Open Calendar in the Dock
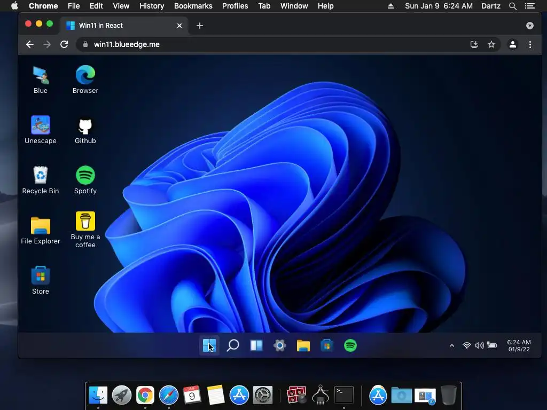This screenshot has height=410, width=547. tap(192, 395)
